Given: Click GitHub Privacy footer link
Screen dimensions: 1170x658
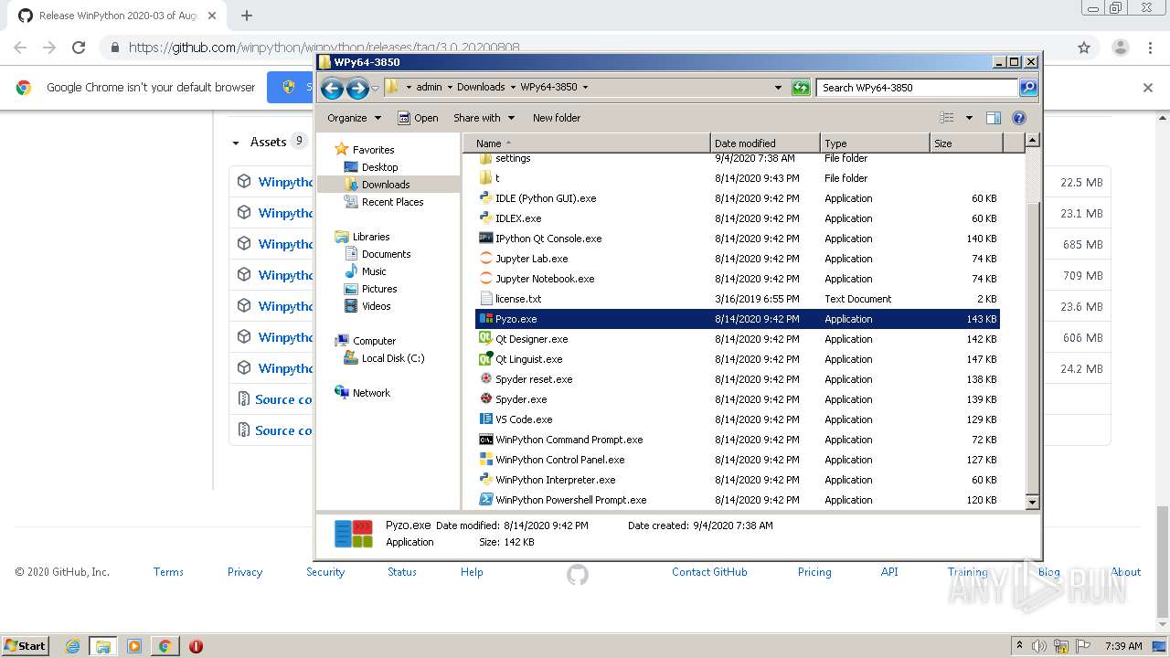Looking at the screenshot, I should (x=245, y=572).
